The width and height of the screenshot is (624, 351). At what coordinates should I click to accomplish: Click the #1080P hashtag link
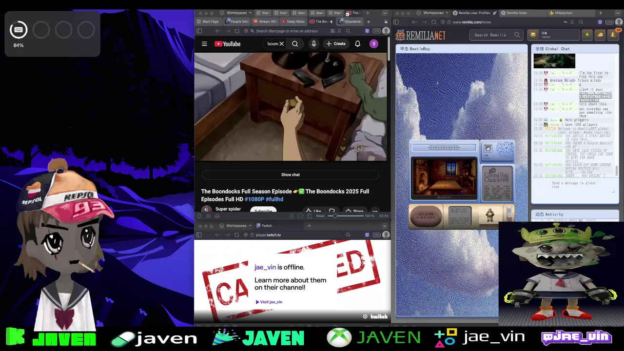[254, 199]
